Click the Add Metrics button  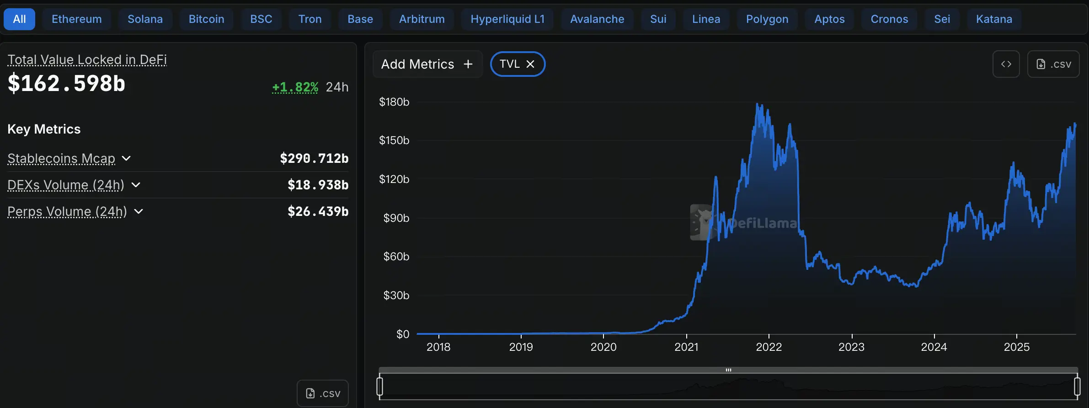point(427,64)
